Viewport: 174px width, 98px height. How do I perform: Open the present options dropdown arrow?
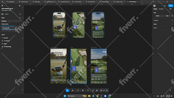167,6
